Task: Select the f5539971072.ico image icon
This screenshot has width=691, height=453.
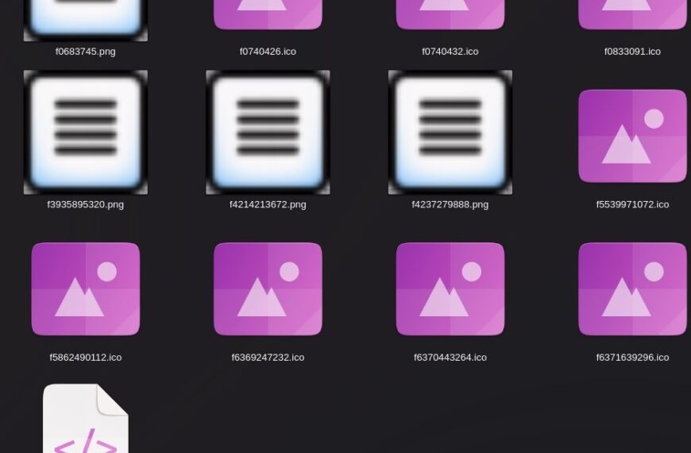Action: [x=632, y=136]
